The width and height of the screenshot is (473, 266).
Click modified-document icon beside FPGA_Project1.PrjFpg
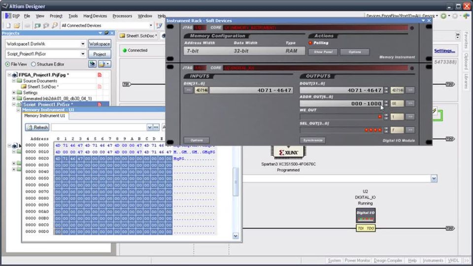click(x=100, y=75)
